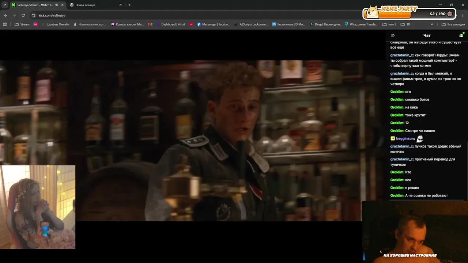This screenshot has height=263, width=468.
Task: Select Groklim's Смотри че нашел message
Action: pyautogui.click(x=412, y=131)
